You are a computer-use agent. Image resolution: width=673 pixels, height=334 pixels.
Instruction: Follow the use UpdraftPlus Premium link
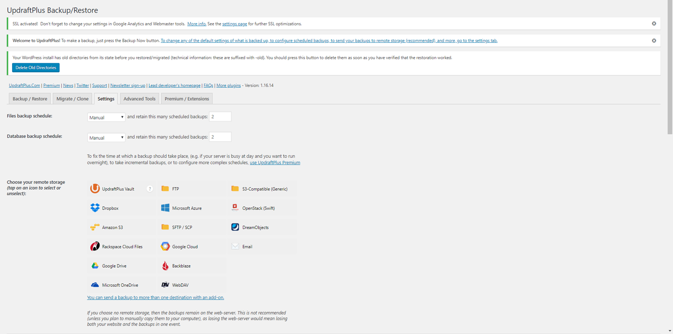click(275, 163)
